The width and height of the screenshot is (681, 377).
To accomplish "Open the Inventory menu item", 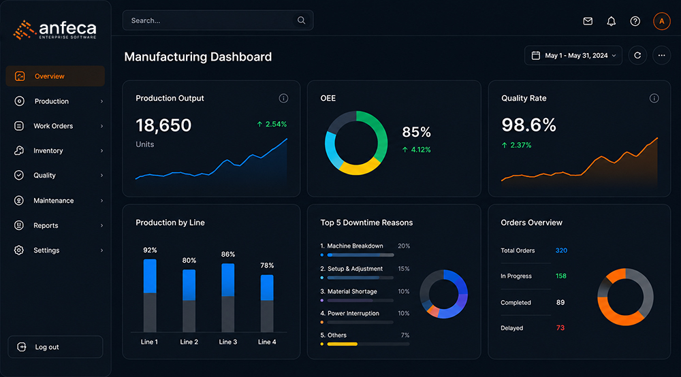I will [55, 150].
